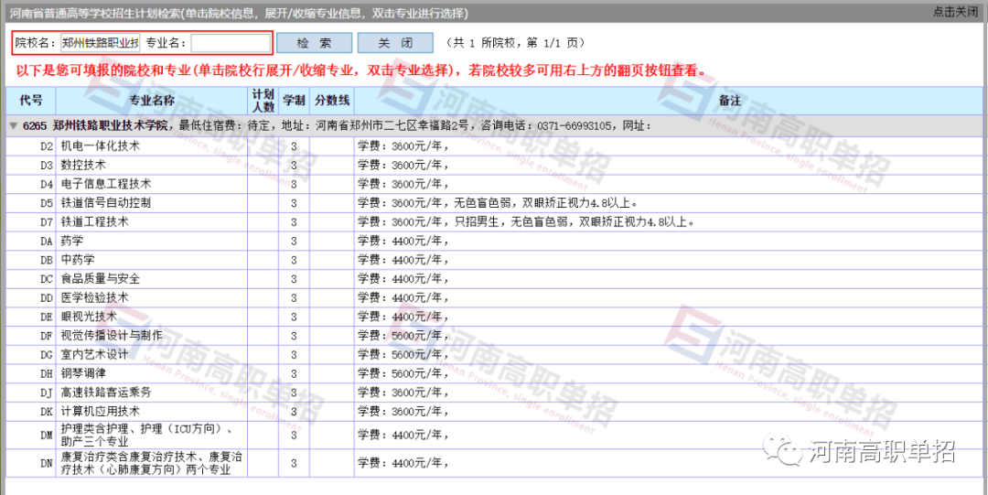
Task: Click code DN in the 代号 column
Action: (x=46, y=464)
